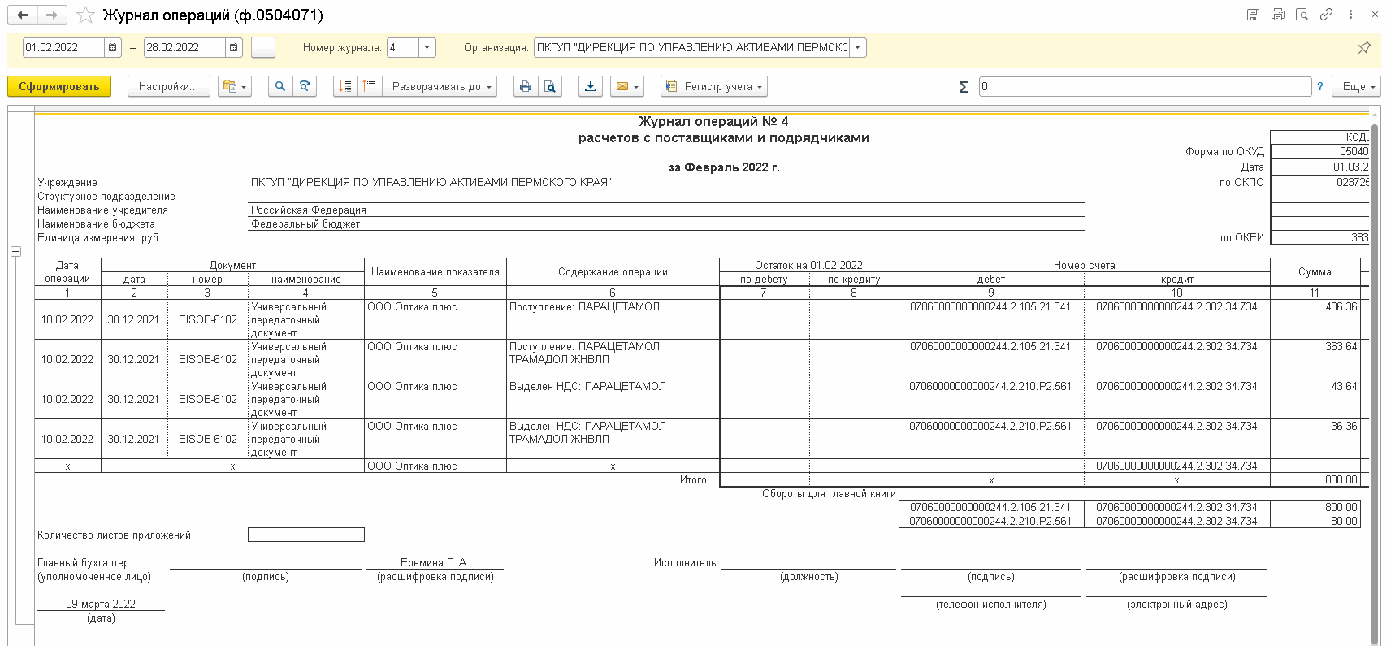
Task: Select the turnover cell 800,00
Action: pyautogui.click(x=1315, y=507)
